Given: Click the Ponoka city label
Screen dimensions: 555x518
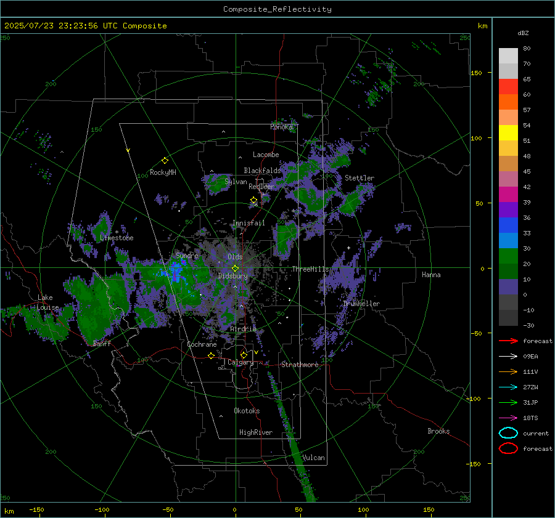Looking at the screenshot, I should click(x=282, y=127).
